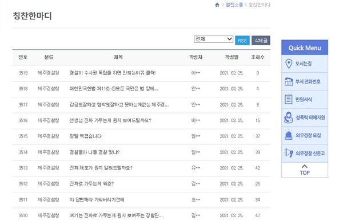343x220 pixels.
Task: Click author 임** in row 3514
Action: [196, 152]
